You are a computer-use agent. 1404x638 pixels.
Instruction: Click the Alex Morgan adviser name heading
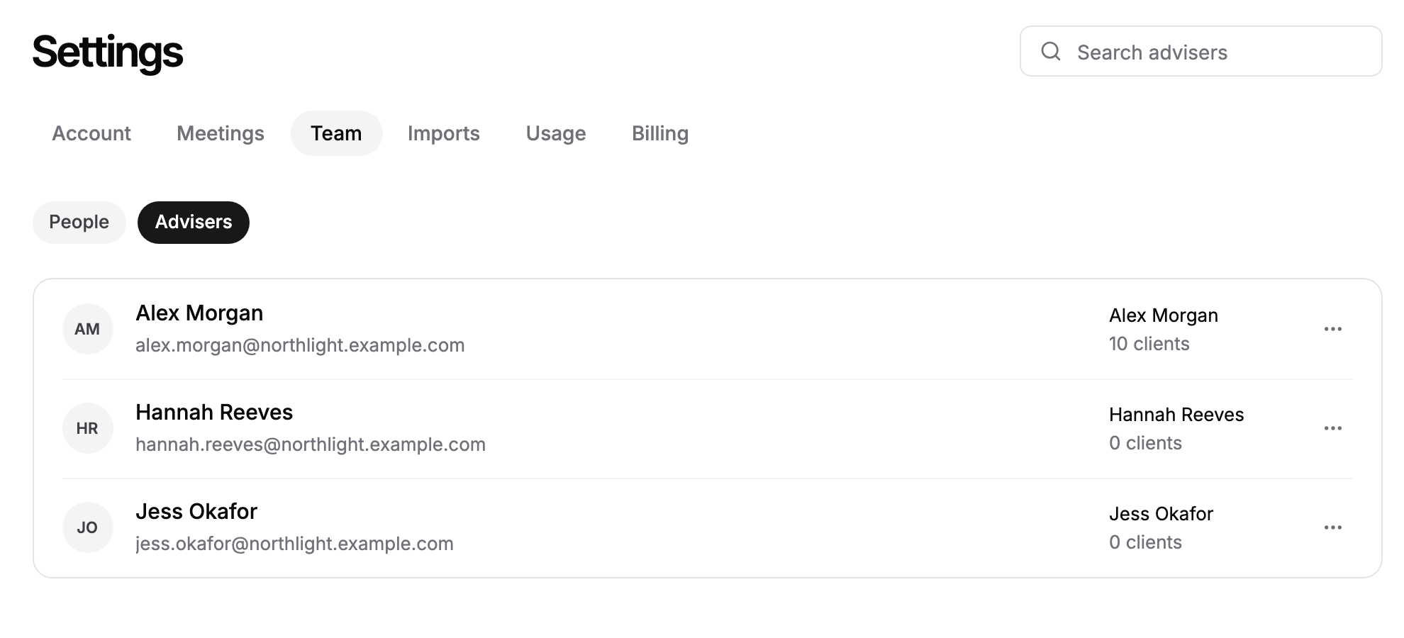pyautogui.click(x=199, y=313)
